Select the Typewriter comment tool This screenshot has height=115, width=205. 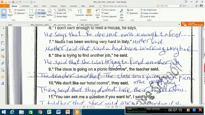[79, 13]
